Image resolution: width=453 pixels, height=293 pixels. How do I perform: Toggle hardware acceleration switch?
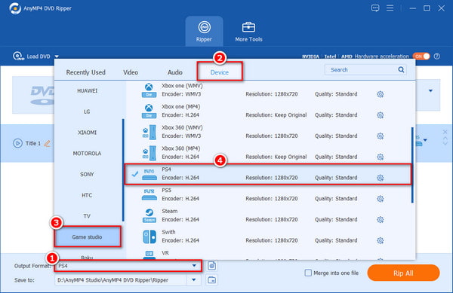click(x=421, y=56)
